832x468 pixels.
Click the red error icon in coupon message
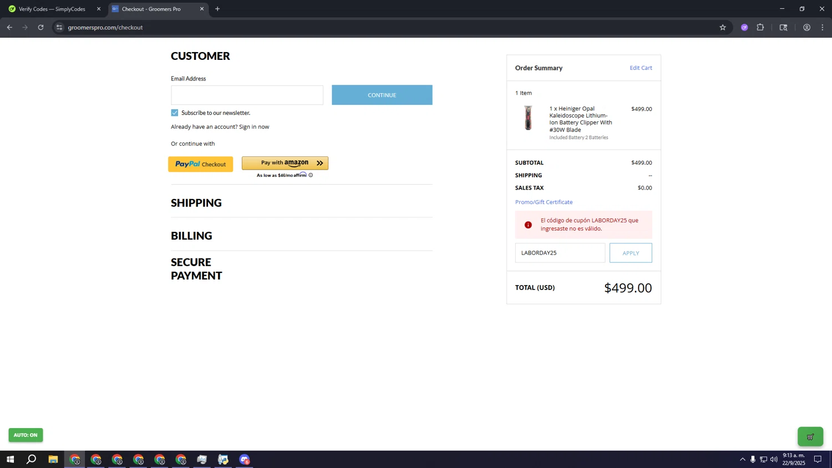pyautogui.click(x=528, y=225)
